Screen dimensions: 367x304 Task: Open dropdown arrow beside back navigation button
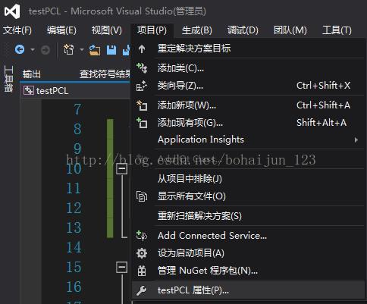coord(33,49)
